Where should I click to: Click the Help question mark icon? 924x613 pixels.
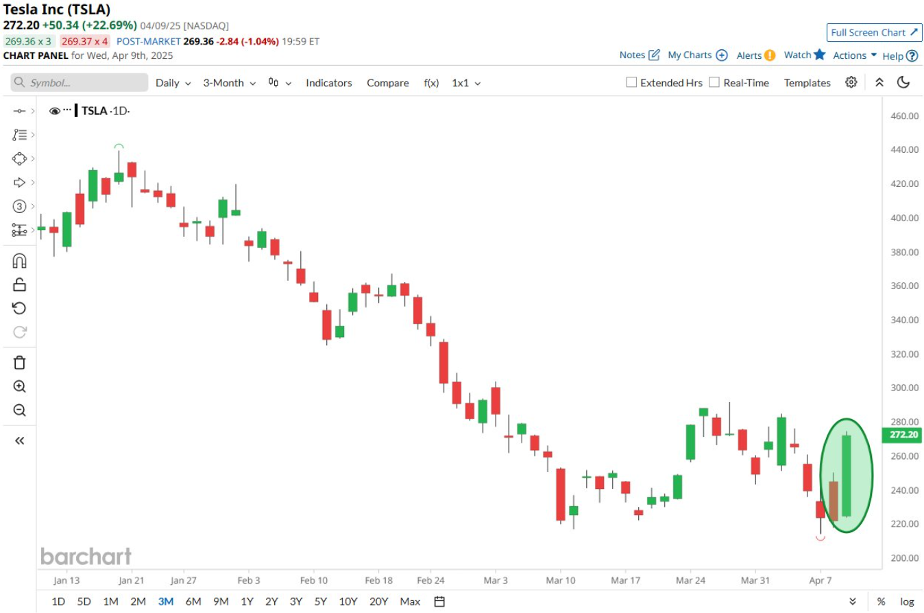tap(912, 56)
